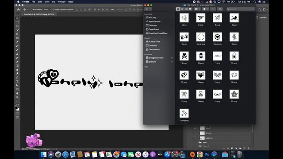
Task: Click the Apple menu
Action: 18,2
